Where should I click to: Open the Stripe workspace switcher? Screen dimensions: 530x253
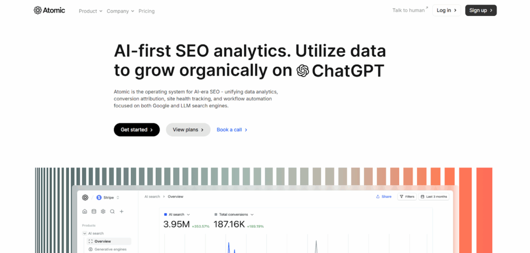pyautogui.click(x=108, y=197)
